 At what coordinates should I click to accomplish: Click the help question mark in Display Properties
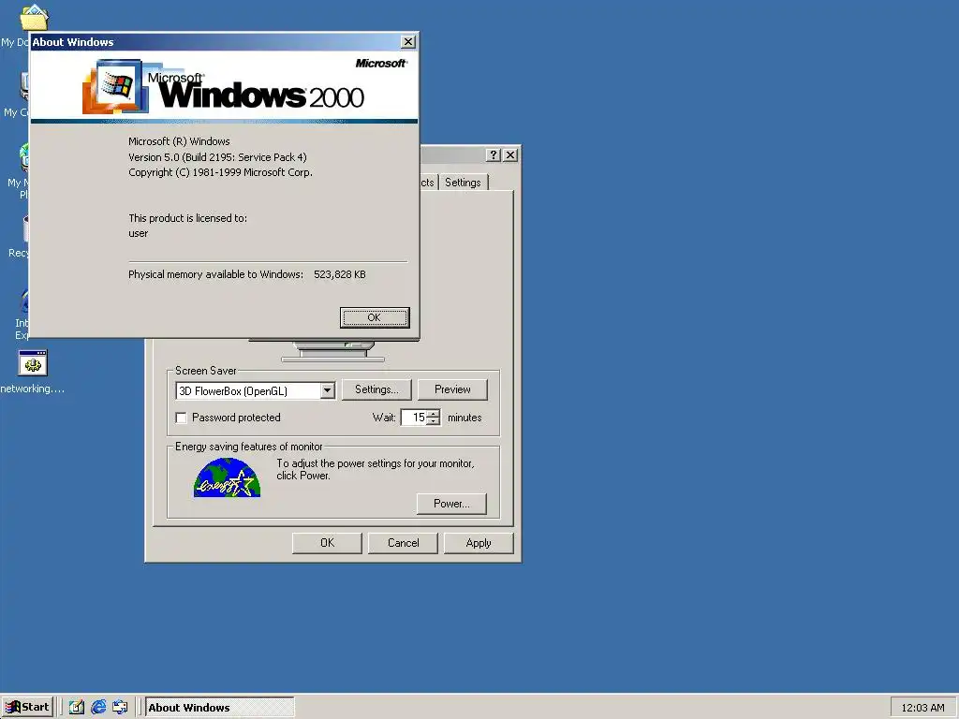493,155
